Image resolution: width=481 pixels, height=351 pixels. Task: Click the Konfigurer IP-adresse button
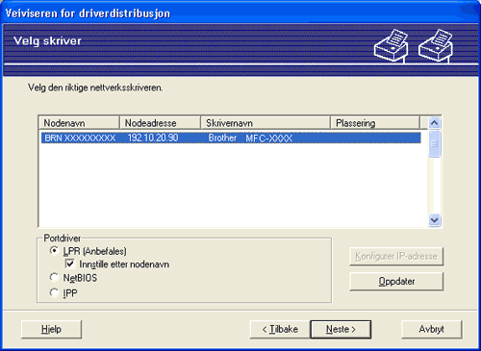[396, 256]
